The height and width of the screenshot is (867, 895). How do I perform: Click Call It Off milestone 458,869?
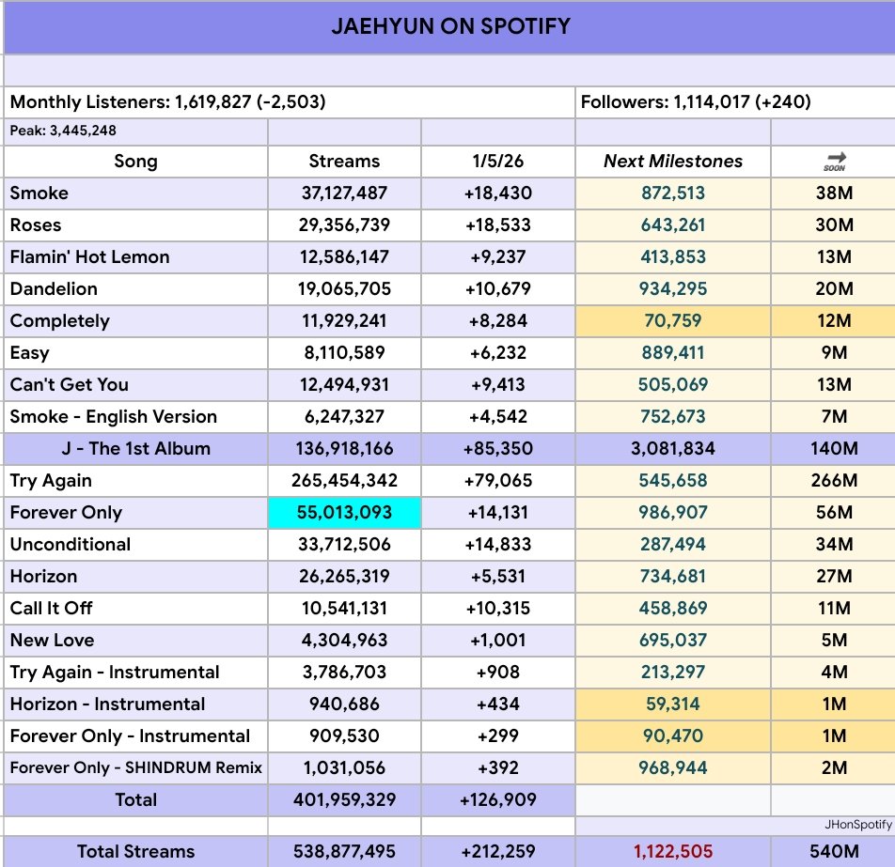click(673, 609)
